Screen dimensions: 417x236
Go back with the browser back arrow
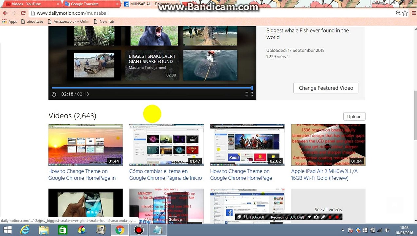click(x=5, y=13)
